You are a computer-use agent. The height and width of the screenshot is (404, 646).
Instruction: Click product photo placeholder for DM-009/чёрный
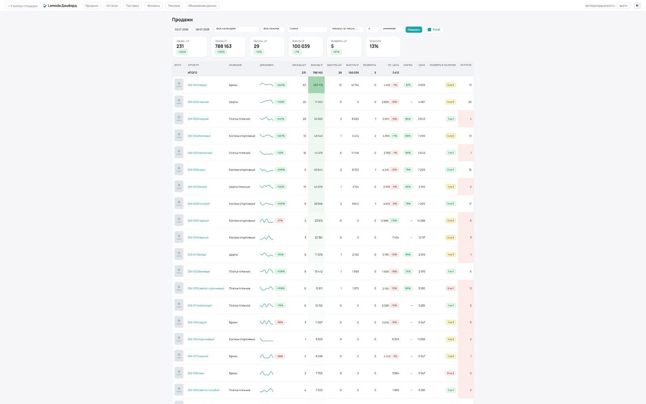(x=179, y=220)
